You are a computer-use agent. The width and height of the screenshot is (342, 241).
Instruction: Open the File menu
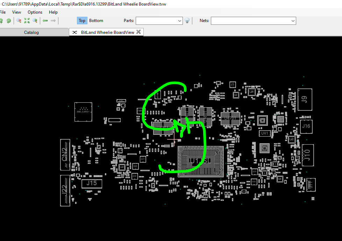tap(3, 12)
